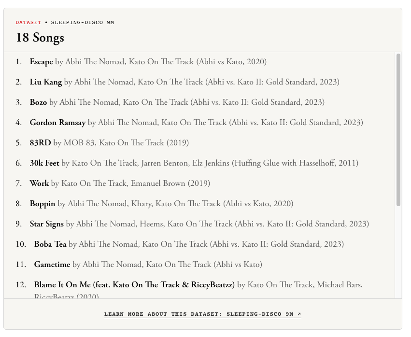Select the song title "Star Signs"
Screen dimensions: 411x337
pos(47,224)
